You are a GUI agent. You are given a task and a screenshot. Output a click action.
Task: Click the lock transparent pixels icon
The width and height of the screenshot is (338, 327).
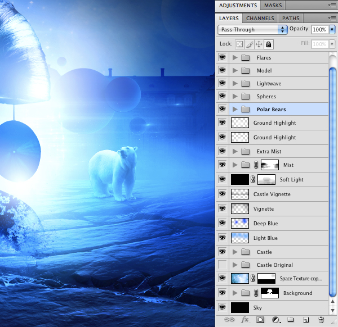pyautogui.click(x=240, y=44)
